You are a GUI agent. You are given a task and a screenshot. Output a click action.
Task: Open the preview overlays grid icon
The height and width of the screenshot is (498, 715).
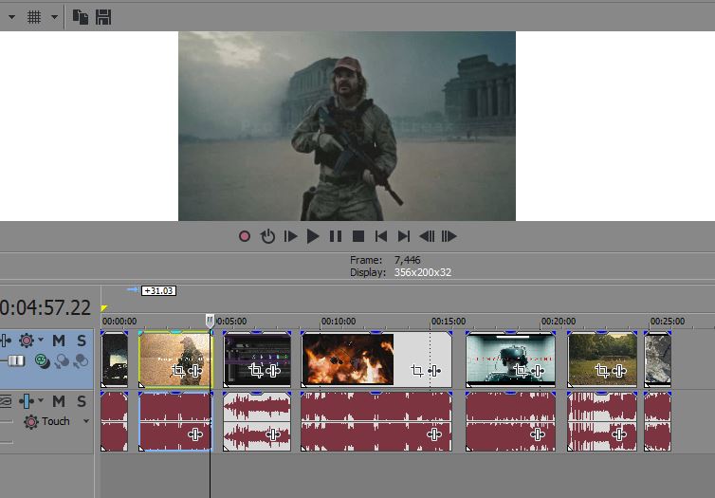[34, 17]
